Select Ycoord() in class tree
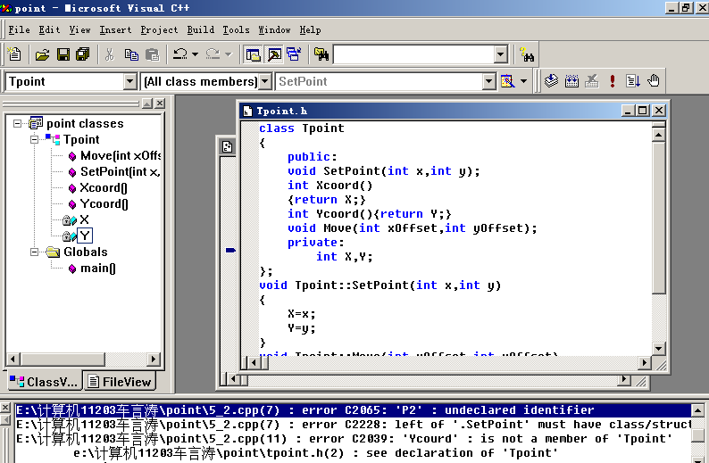709x463 pixels. [104, 203]
